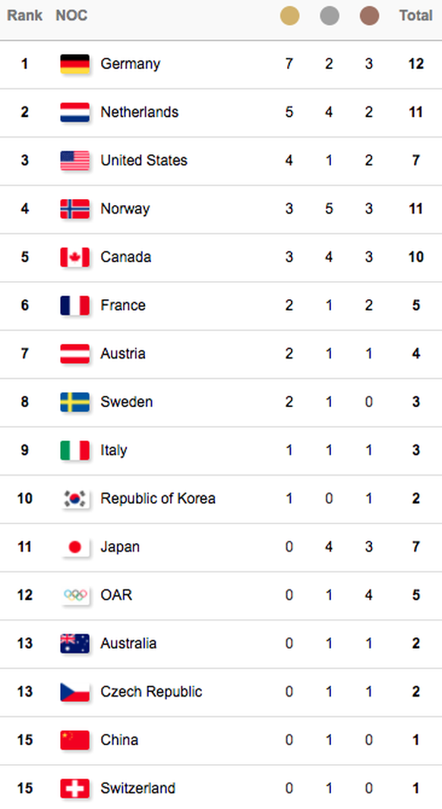Click the Rank column header

pyautogui.click(x=24, y=15)
